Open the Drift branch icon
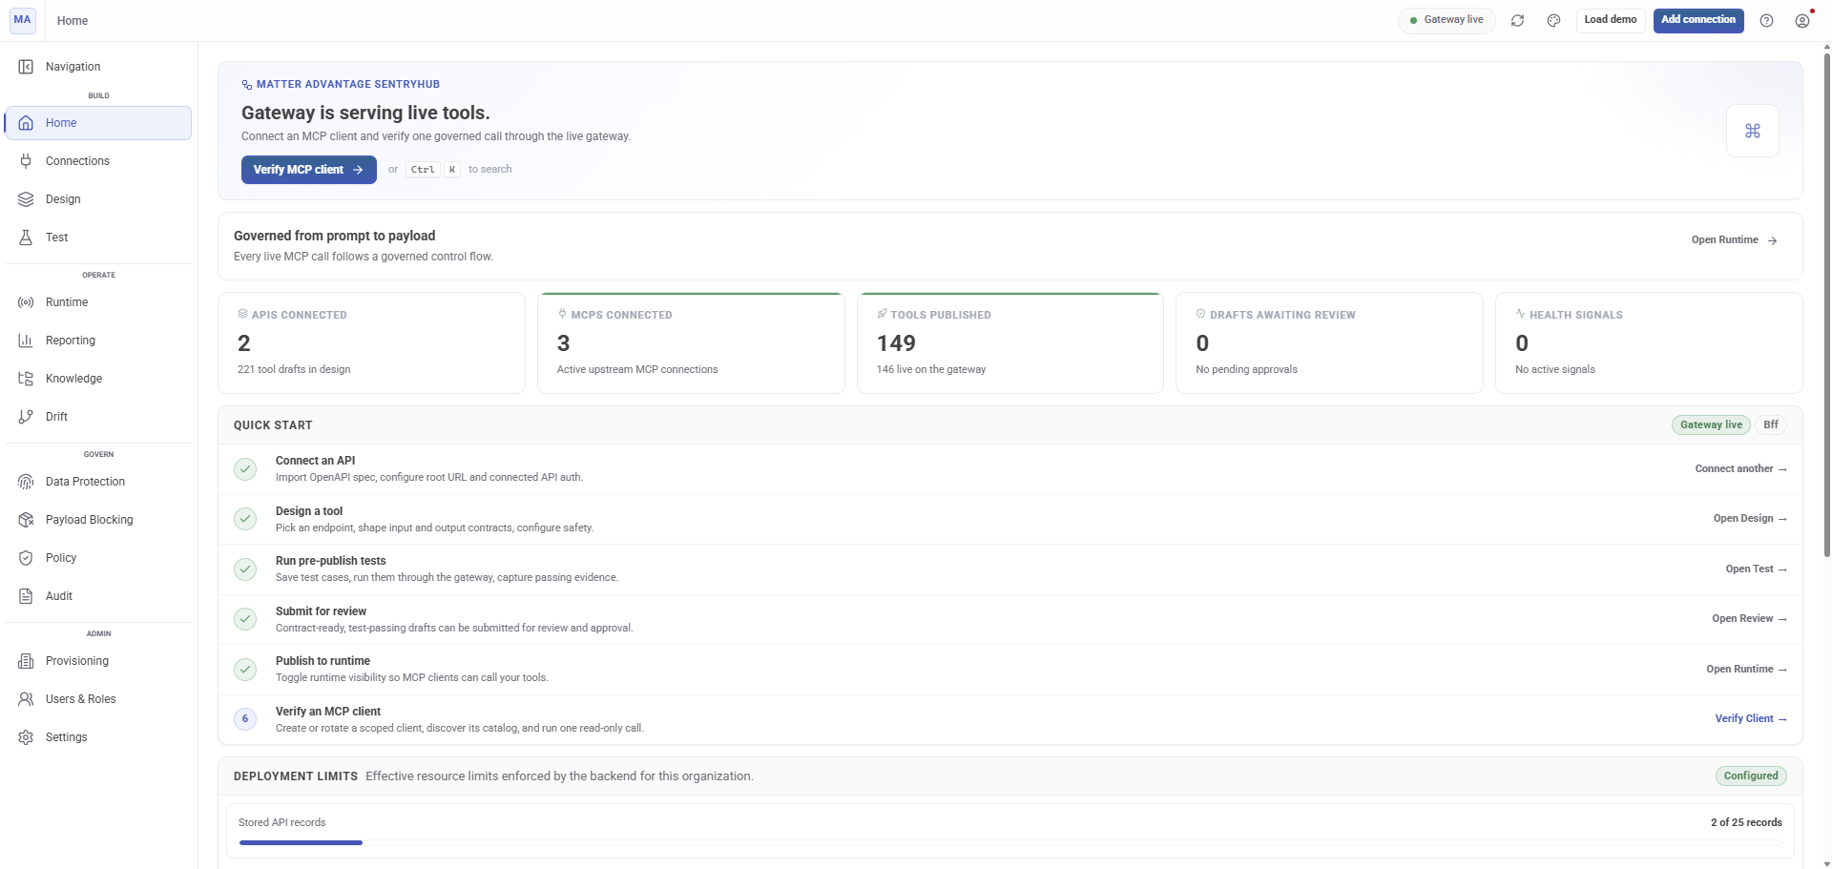Screen dimensions: 1832x869 (26, 417)
